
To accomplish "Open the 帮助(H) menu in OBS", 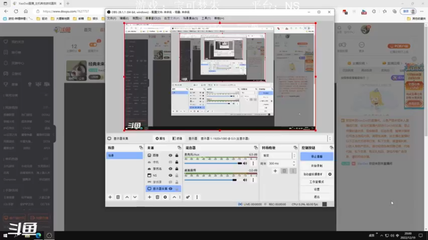I will point(219,18).
